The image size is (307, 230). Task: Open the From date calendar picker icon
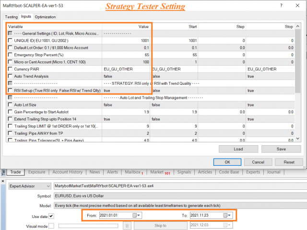point(134,215)
